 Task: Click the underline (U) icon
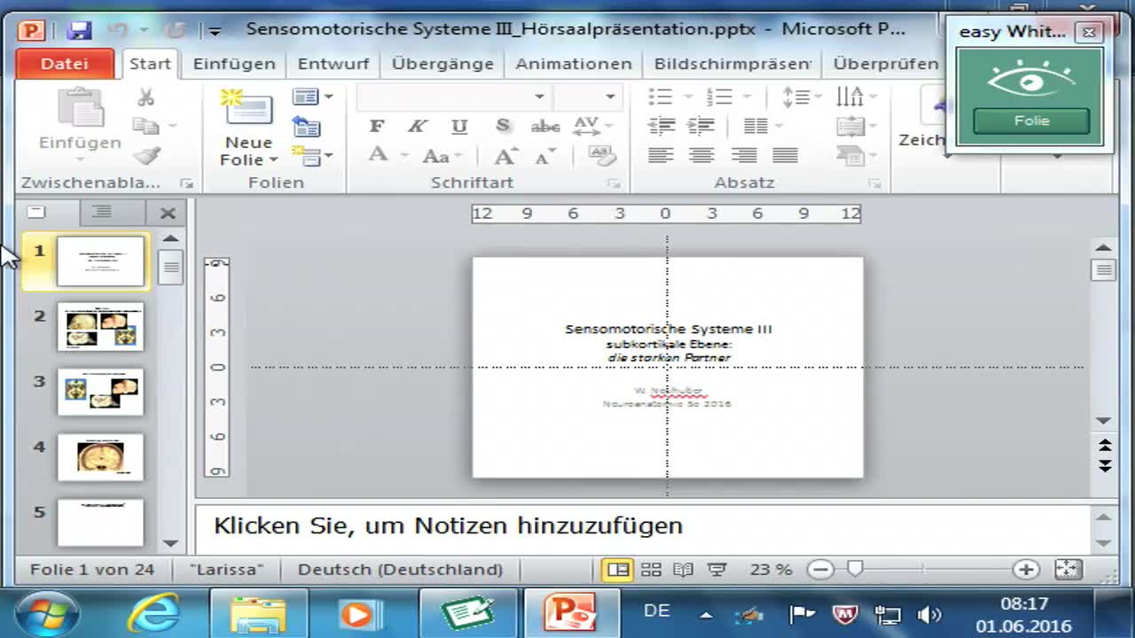pos(458,126)
